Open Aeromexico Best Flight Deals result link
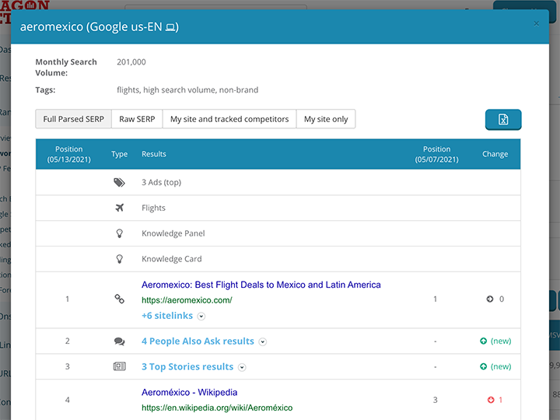 click(x=261, y=285)
